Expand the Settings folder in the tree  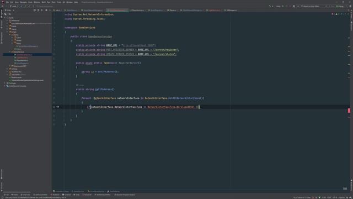pyautogui.click(x=7, y=69)
